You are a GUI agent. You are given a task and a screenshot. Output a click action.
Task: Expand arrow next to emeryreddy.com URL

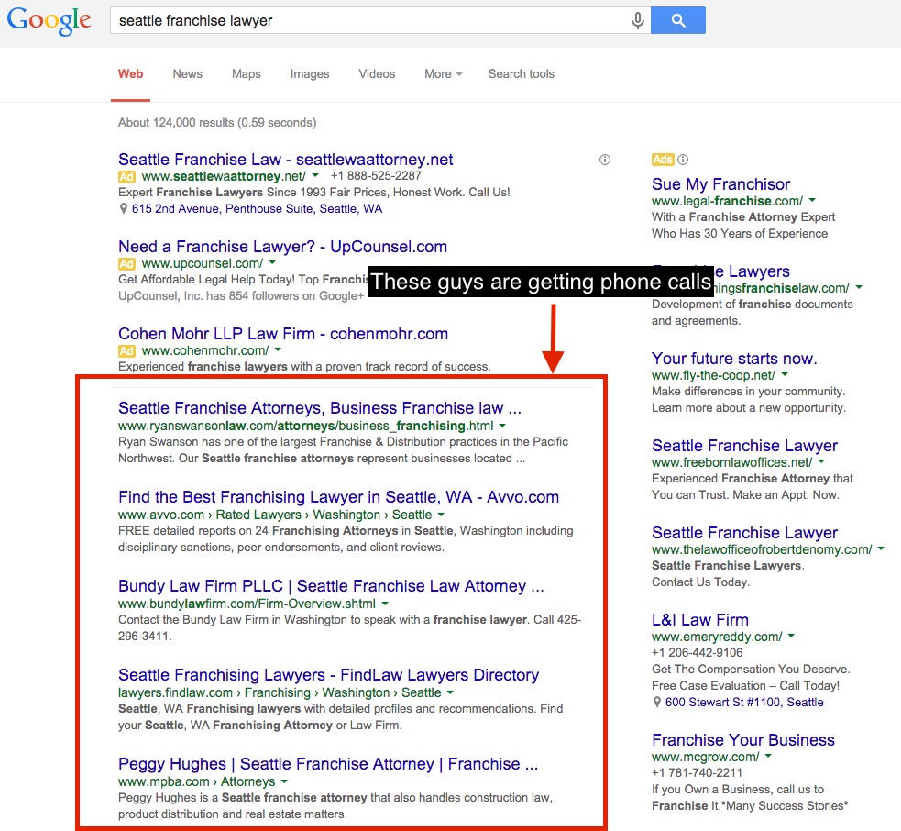tap(792, 636)
